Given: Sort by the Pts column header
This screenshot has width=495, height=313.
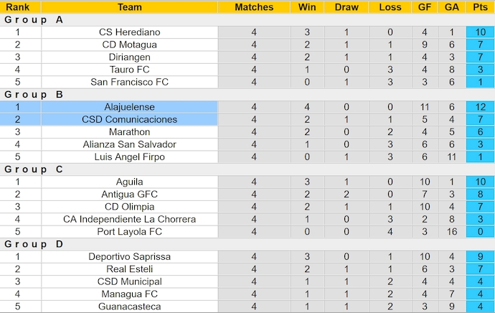Looking at the screenshot, I should 480,7.
